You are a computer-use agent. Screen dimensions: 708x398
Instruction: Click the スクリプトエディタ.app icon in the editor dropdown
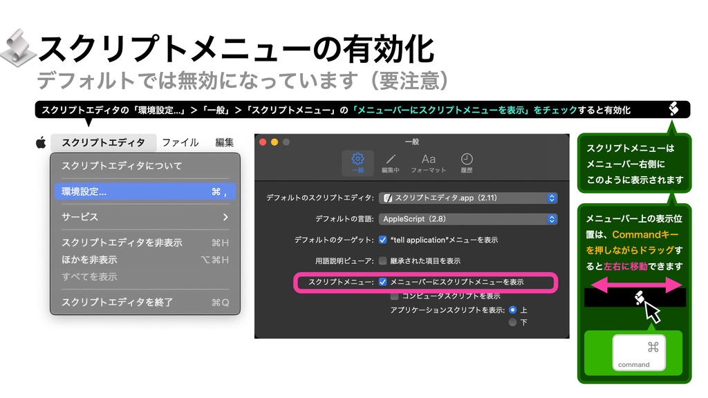click(x=389, y=197)
